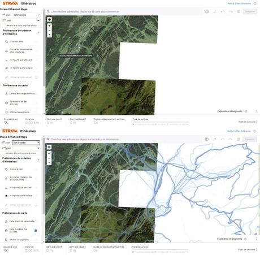Collapse 'Préférences de création d'itinéraires' in the lower screenshot
Image resolution: width=260 pixels, height=255 pixels.
(x=38, y=160)
